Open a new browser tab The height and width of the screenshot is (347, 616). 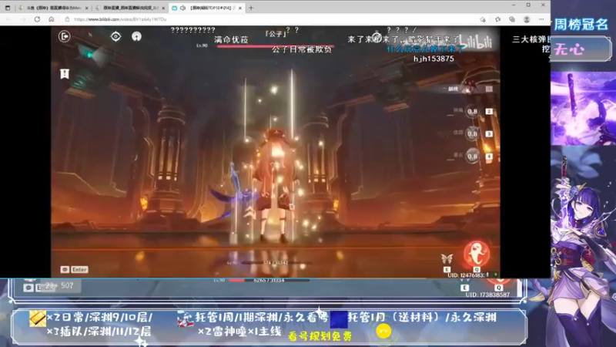pos(251,8)
